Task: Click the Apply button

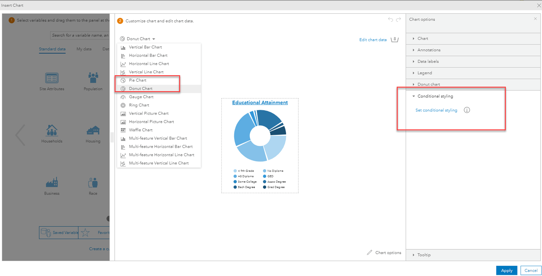Action: pos(506,270)
